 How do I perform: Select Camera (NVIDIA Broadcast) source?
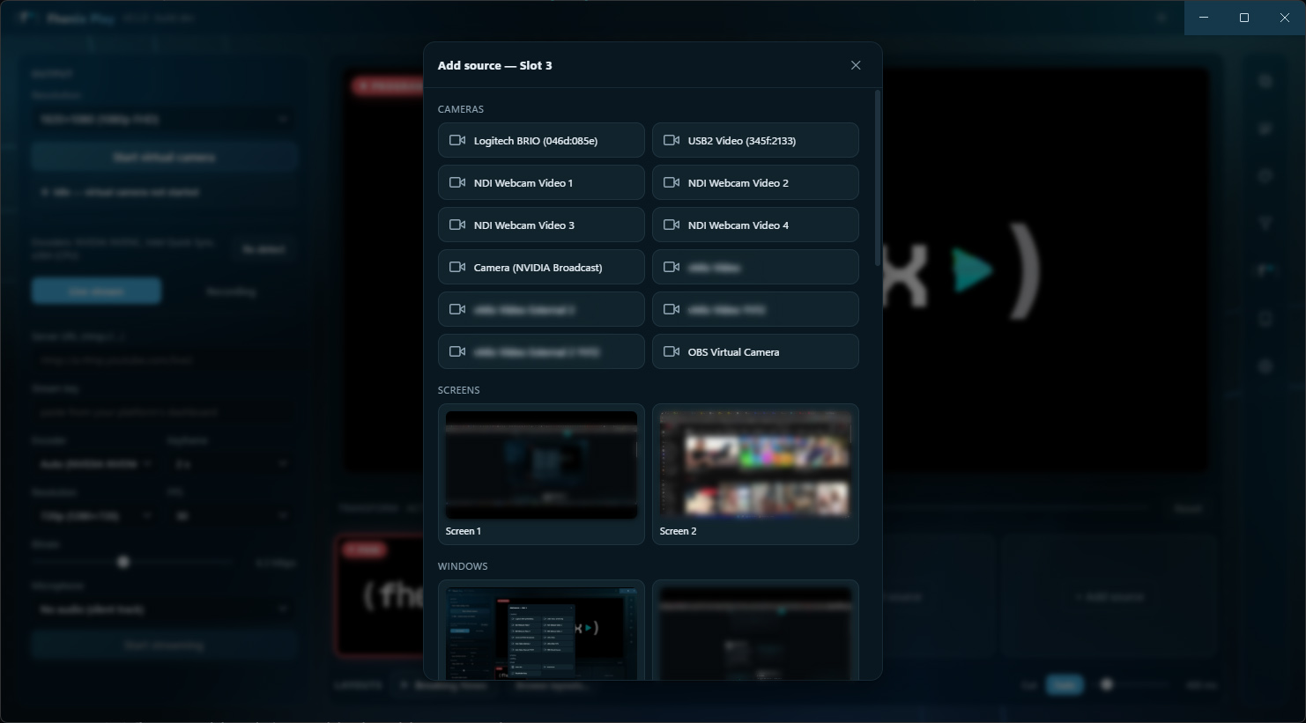[x=541, y=267]
